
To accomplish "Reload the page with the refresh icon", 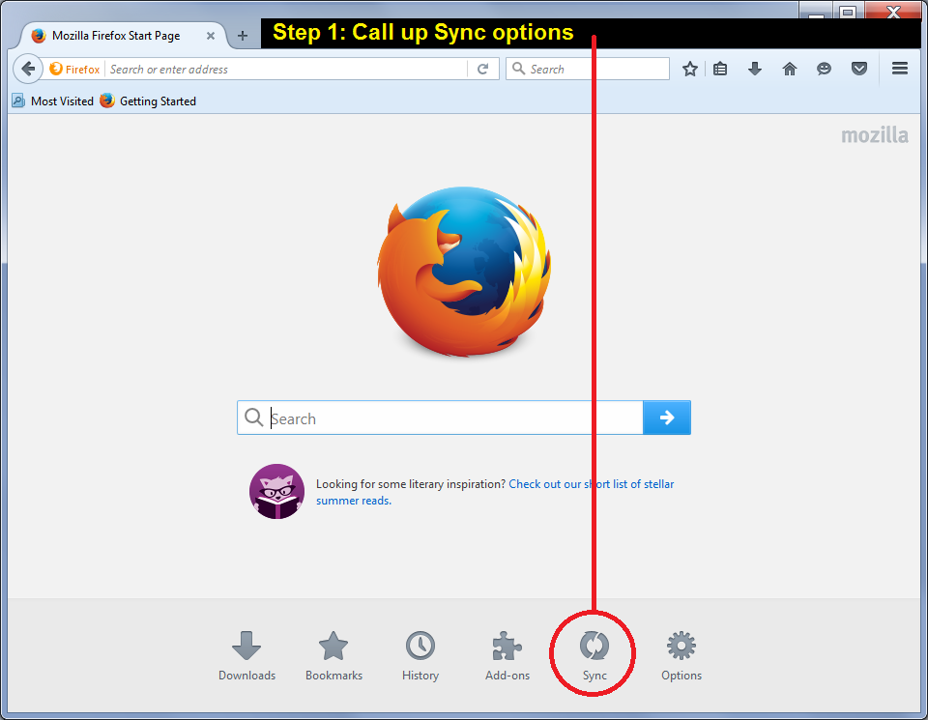I will (x=482, y=70).
